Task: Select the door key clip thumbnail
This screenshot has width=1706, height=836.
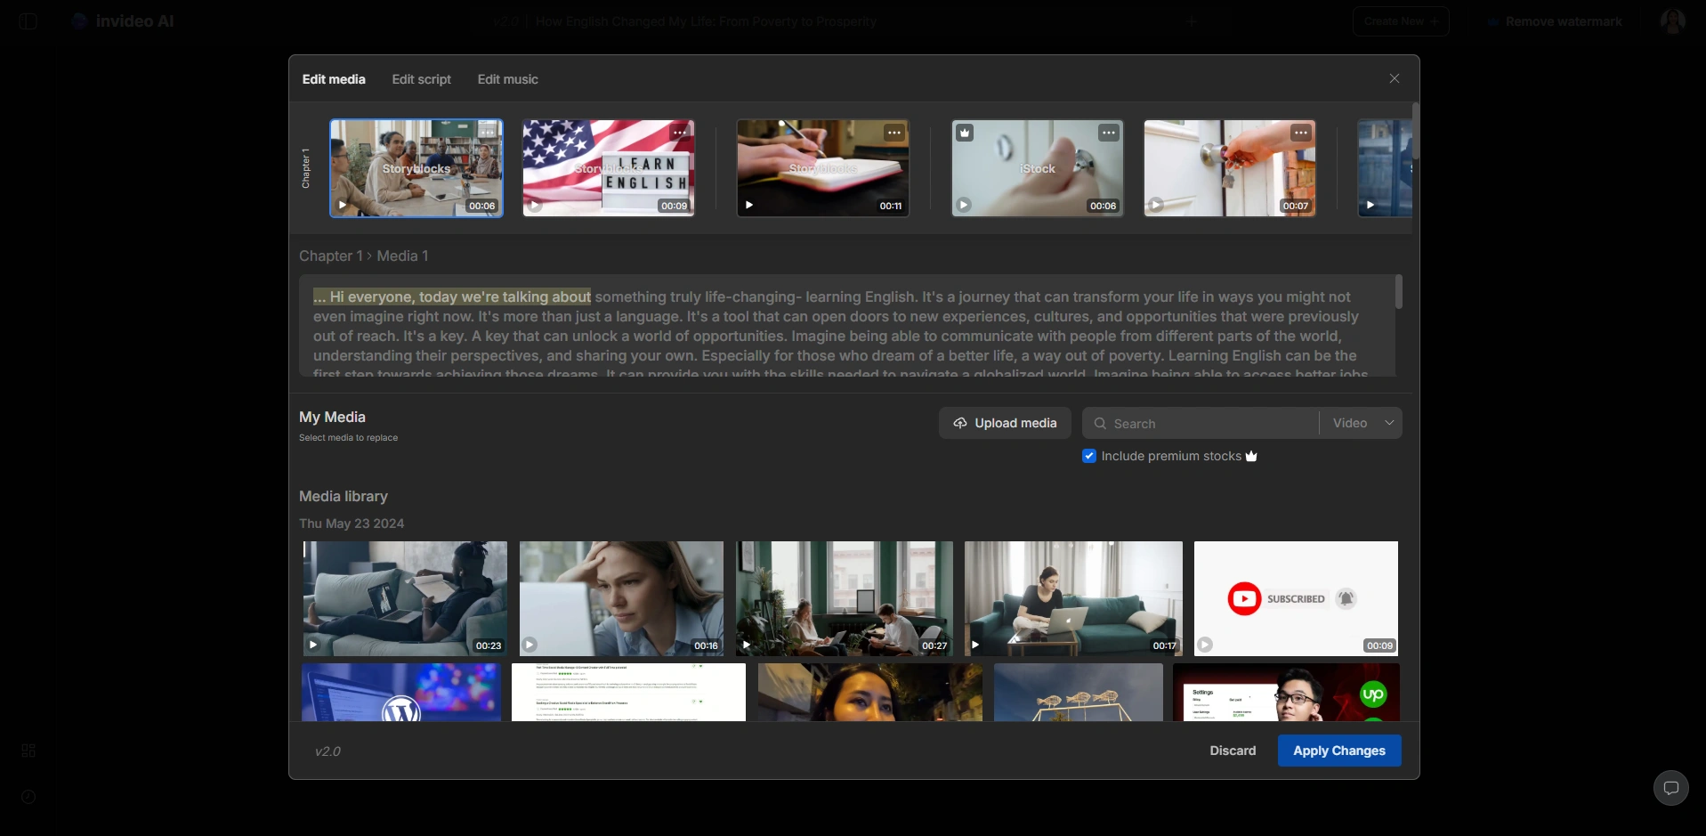Action: (x=1230, y=168)
